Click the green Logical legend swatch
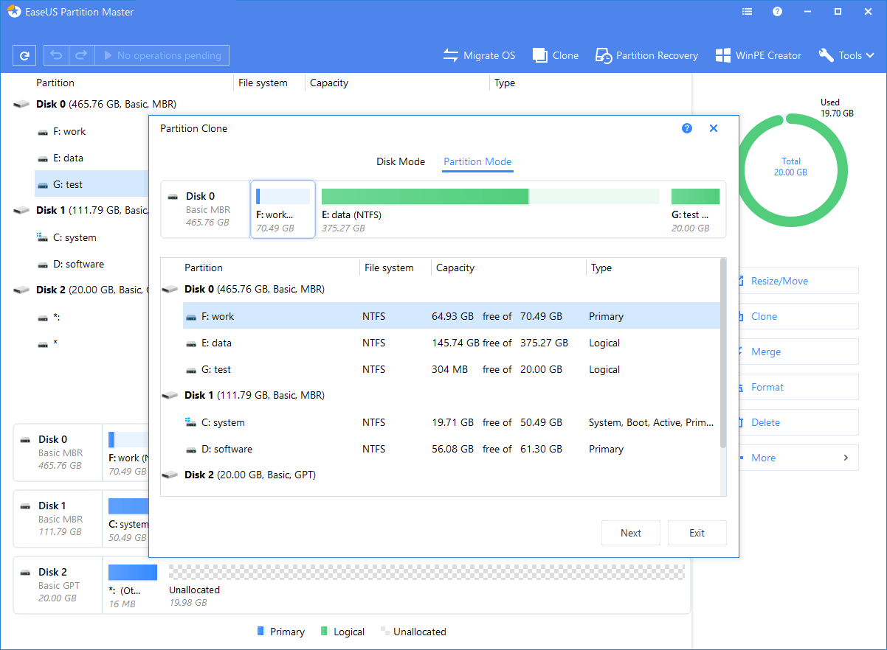 click(325, 631)
